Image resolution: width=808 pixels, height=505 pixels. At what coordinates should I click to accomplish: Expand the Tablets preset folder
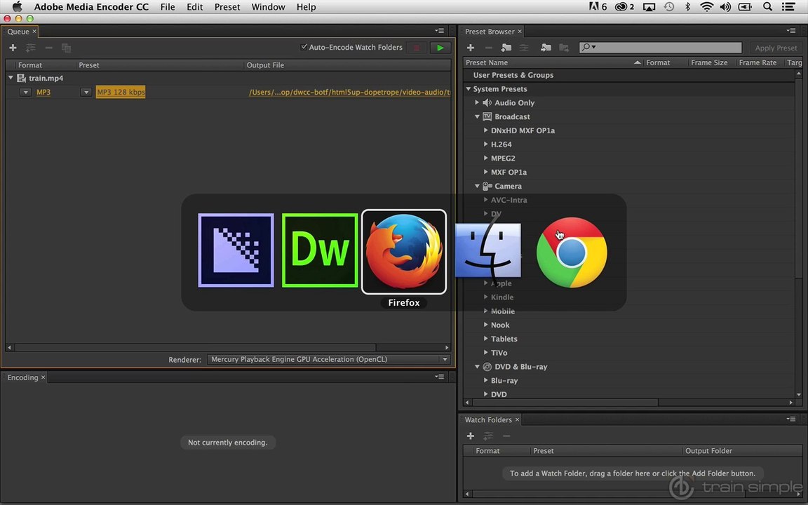(x=485, y=339)
